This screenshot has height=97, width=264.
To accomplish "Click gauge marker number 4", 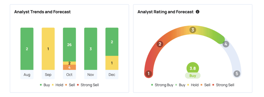I will (x=226, y=44).
